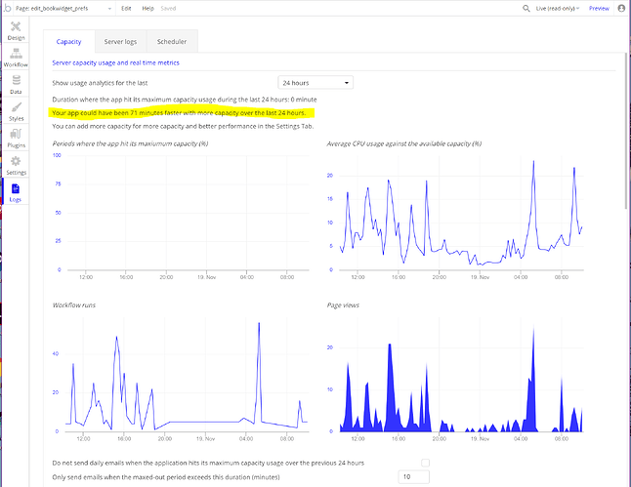Click the search magnifier icon
This screenshot has height=487, width=631.
pos(526,8)
